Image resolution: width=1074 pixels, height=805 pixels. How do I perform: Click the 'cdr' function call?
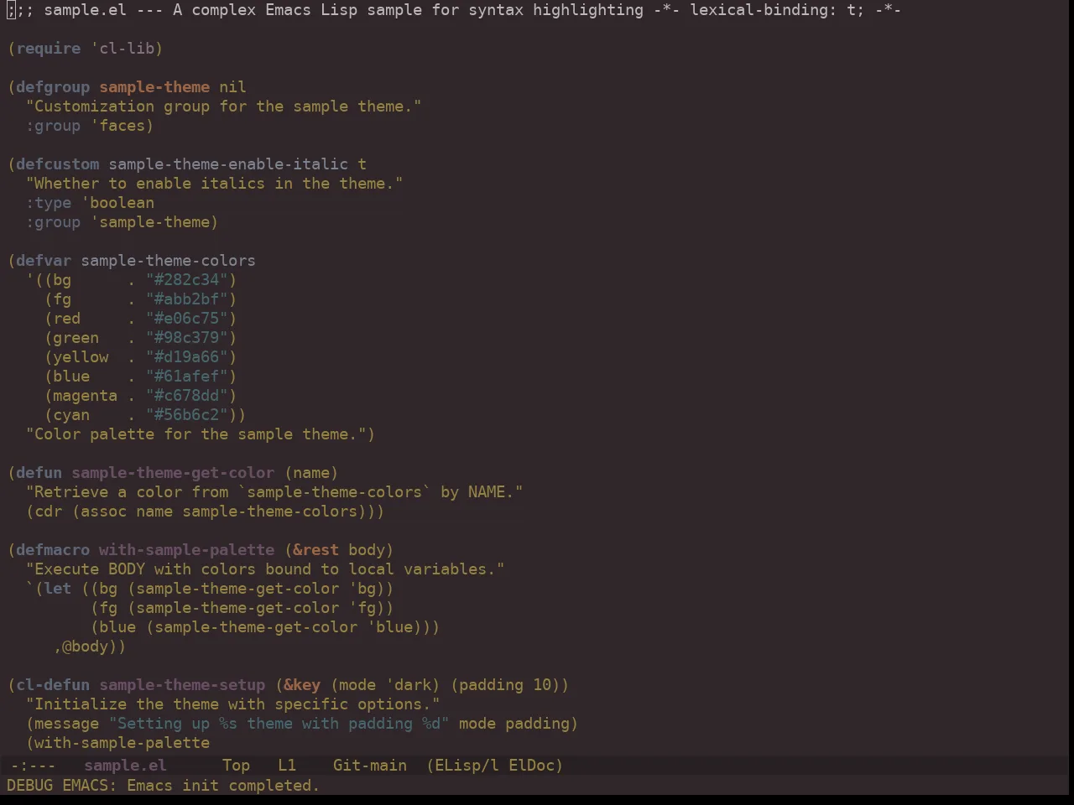pos(49,512)
